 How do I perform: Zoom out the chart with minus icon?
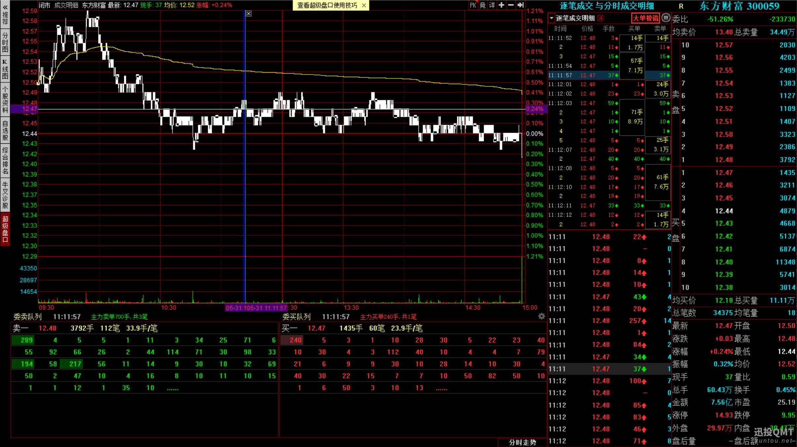pyautogui.click(x=511, y=5)
